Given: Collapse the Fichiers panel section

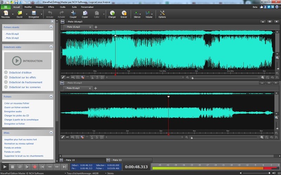Looking at the screenshot, I should [x=51, y=96].
